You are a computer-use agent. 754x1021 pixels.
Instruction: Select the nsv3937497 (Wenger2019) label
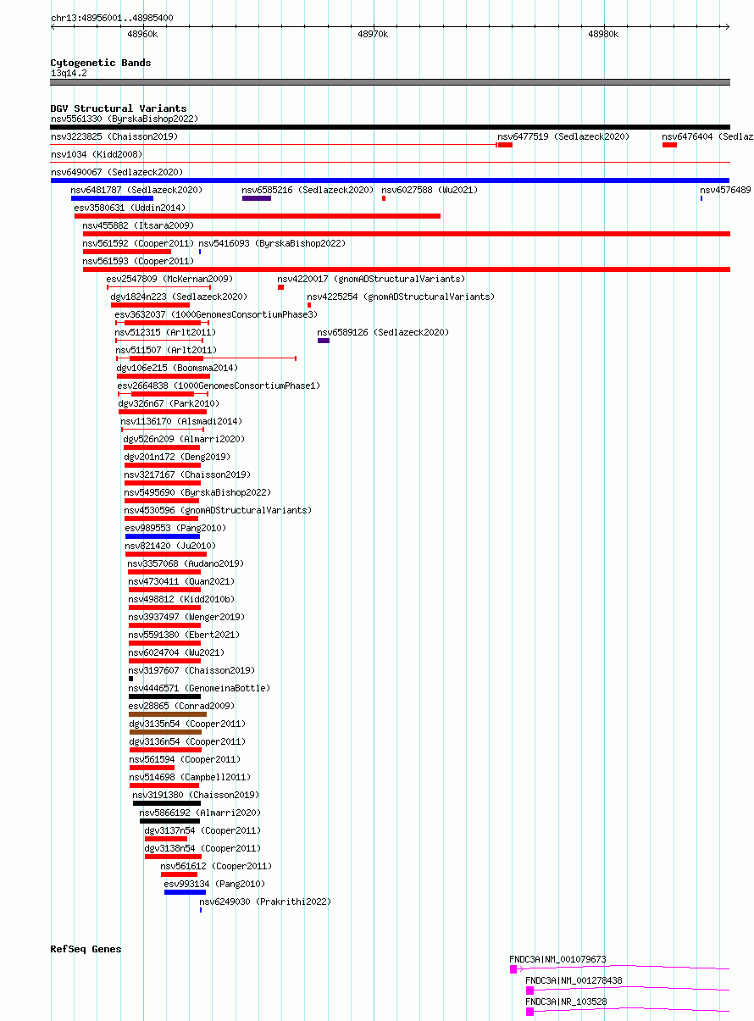click(x=186, y=617)
